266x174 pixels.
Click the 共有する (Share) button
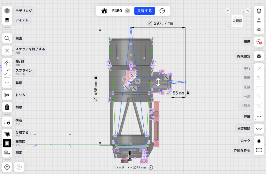pyautogui.click(x=144, y=11)
